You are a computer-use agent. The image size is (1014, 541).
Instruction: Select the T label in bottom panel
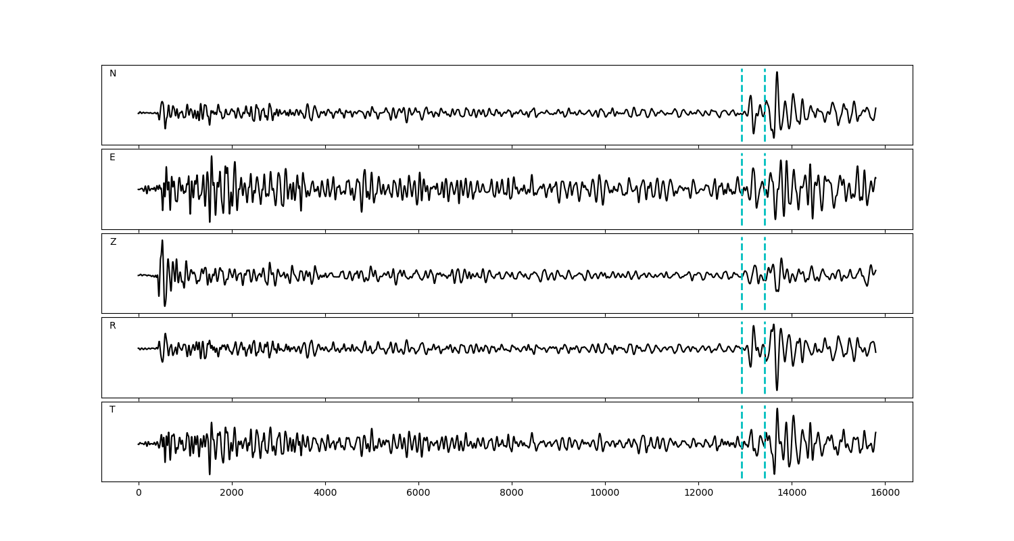click(112, 410)
